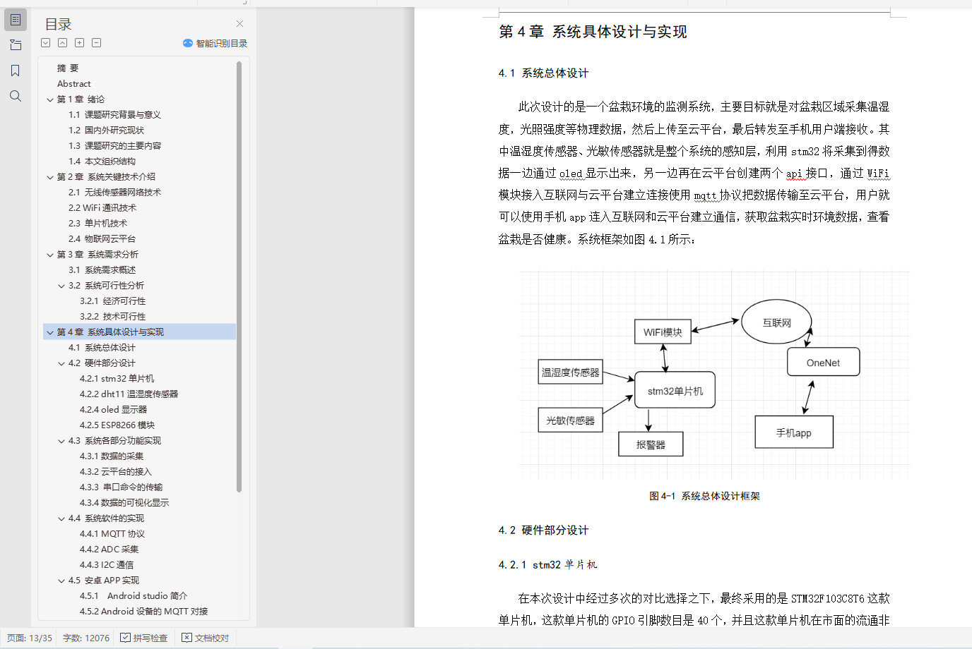Collapse 4.5 安卓 APP 实现 node
972x649 pixels.
coord(61,581)
